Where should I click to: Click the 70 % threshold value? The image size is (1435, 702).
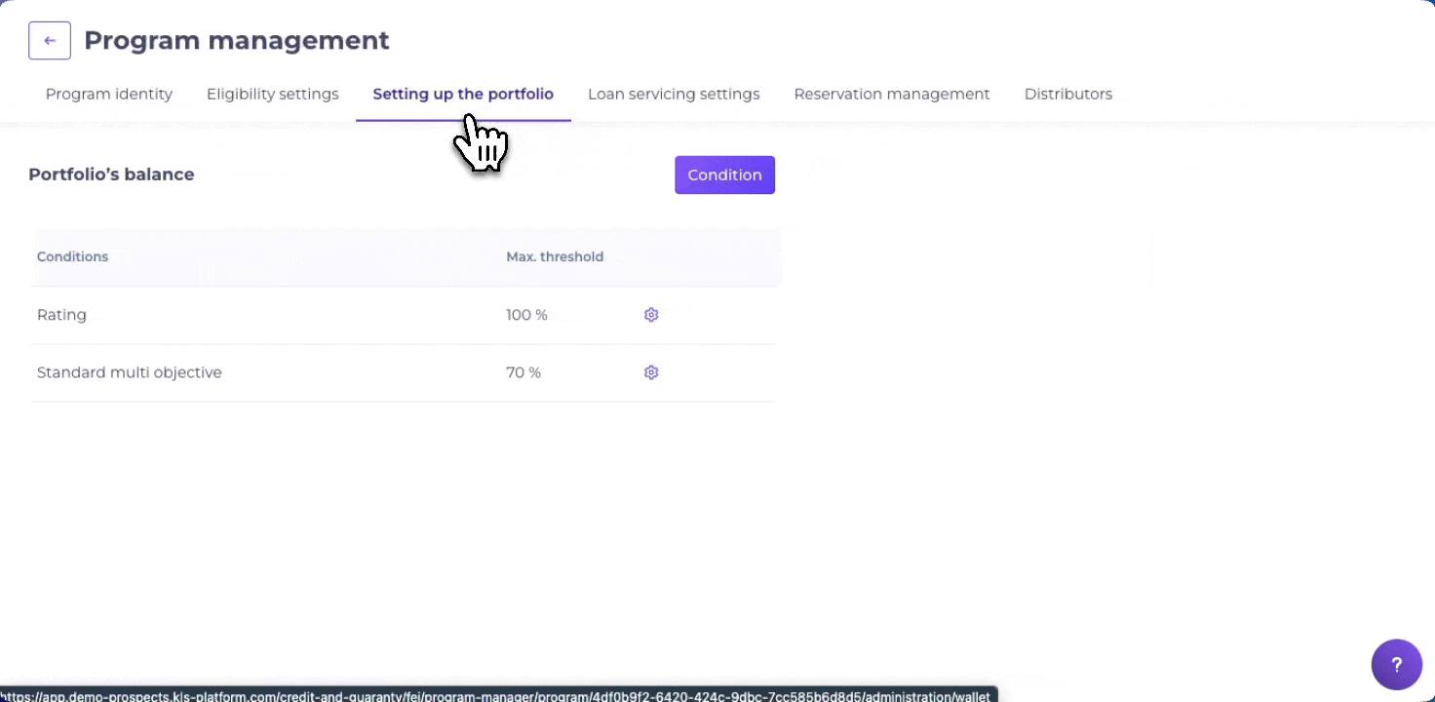coord(524,372)
